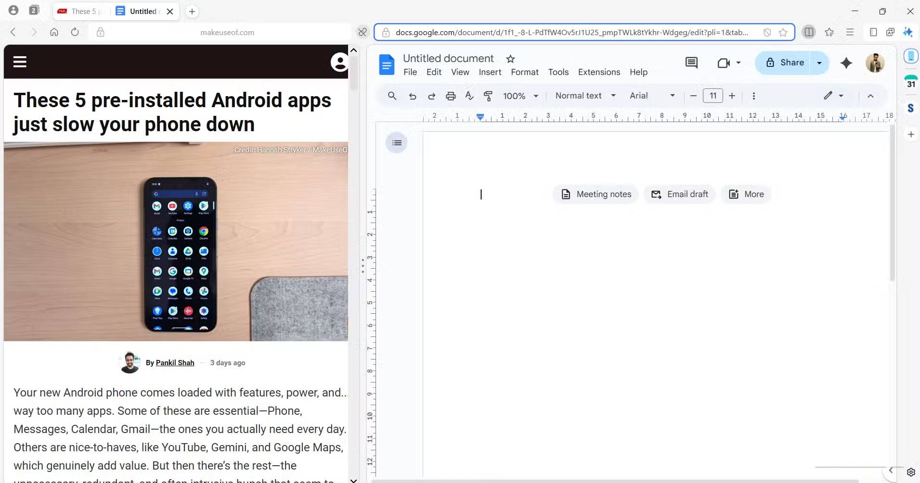Click the Print icon in Docs toolbar
920x483 pixels.
pyautogui.click(x=450, y=96)
